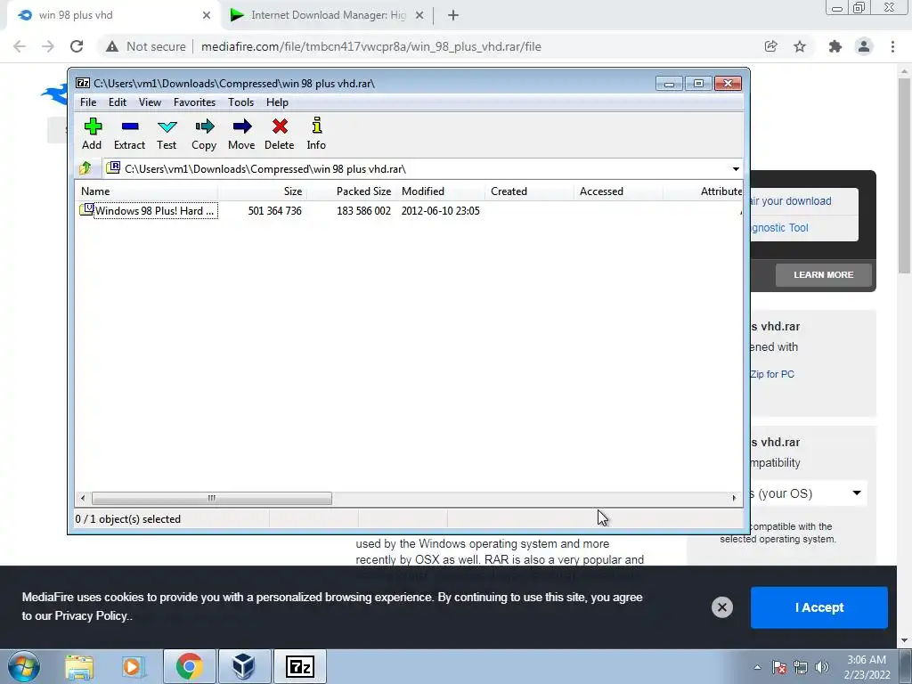The image size is (912, 684).
Task: Open the File menu in 7-Zip
Action: (x=88, y=102)
